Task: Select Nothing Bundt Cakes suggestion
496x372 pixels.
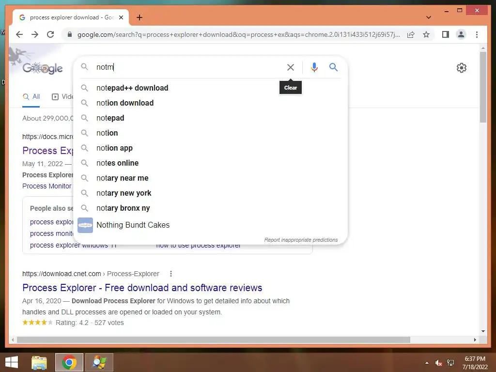Action: tap(210, 225)
